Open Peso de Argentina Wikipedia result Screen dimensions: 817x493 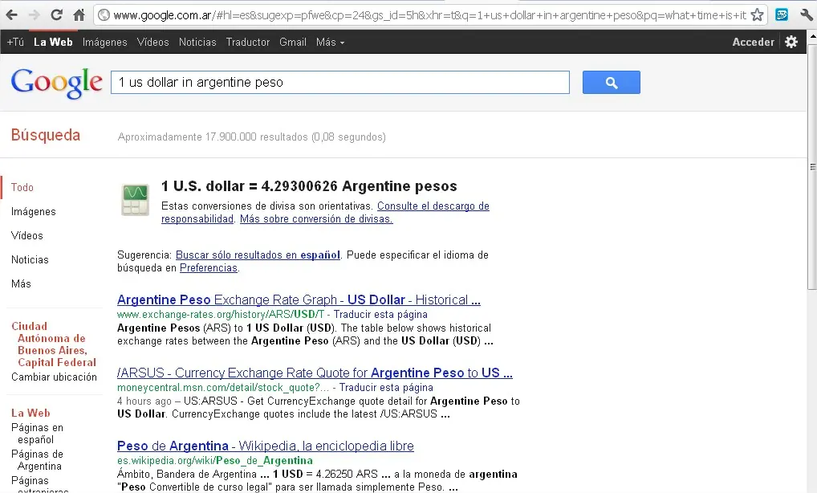click(x=265, y=446)
